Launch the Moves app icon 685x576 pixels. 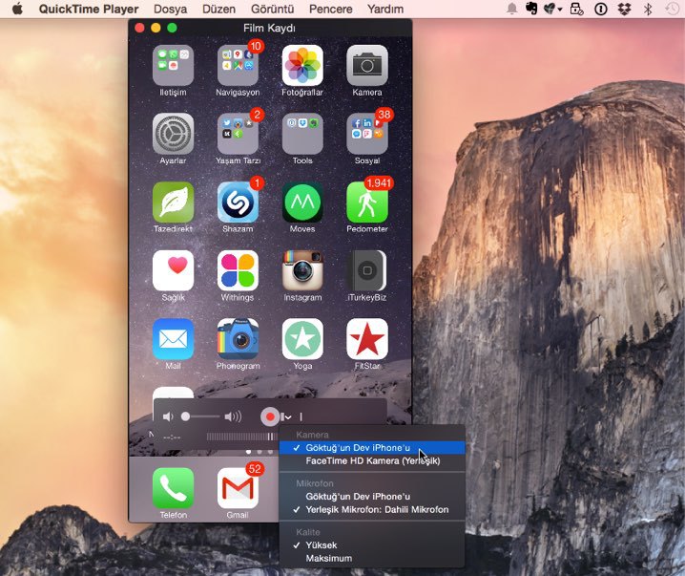tap(302, 203)
